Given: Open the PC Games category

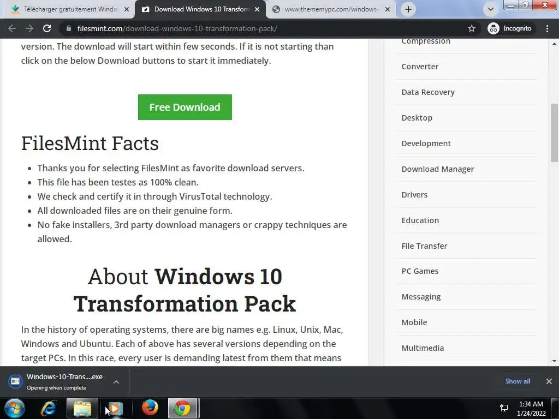Looking at the screenshot, I should (x=420, y=271).
